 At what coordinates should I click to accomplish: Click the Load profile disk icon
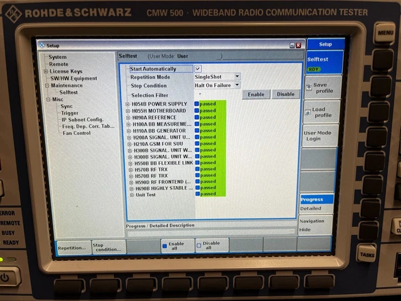coord(308,112)
